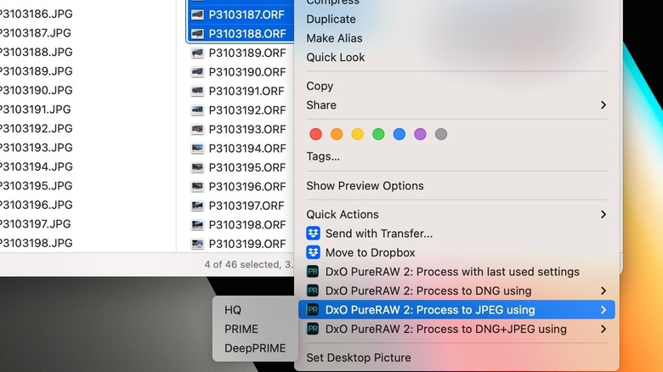The height and width of the screenshot is (372, 663).
Task: Apply the purple tag color
Action: click(x=420, y=134)
